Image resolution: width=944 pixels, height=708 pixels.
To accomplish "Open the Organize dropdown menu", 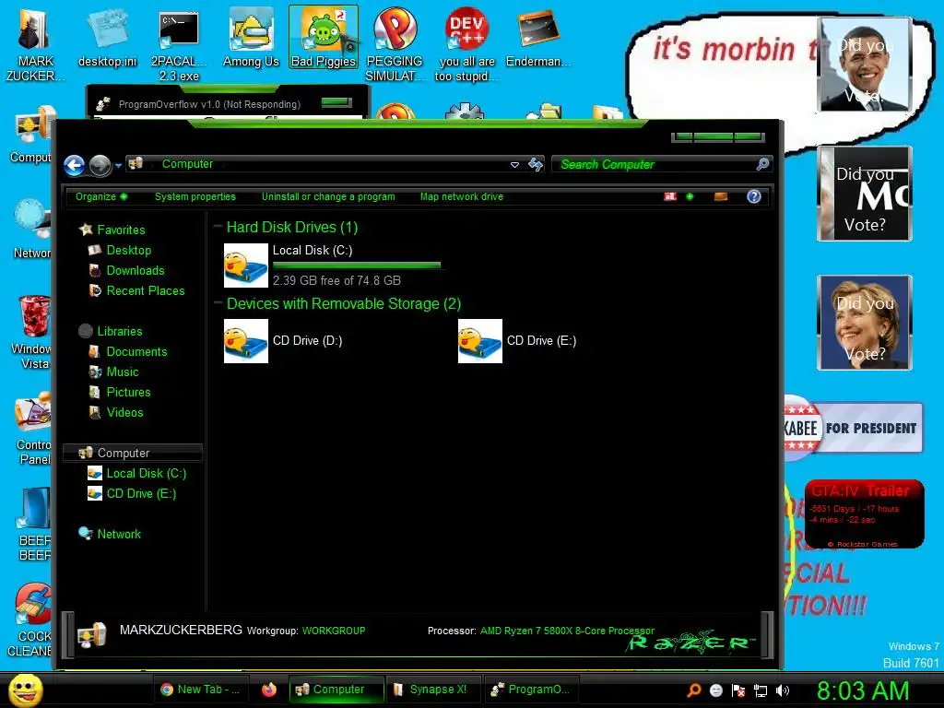I will 101,196.
